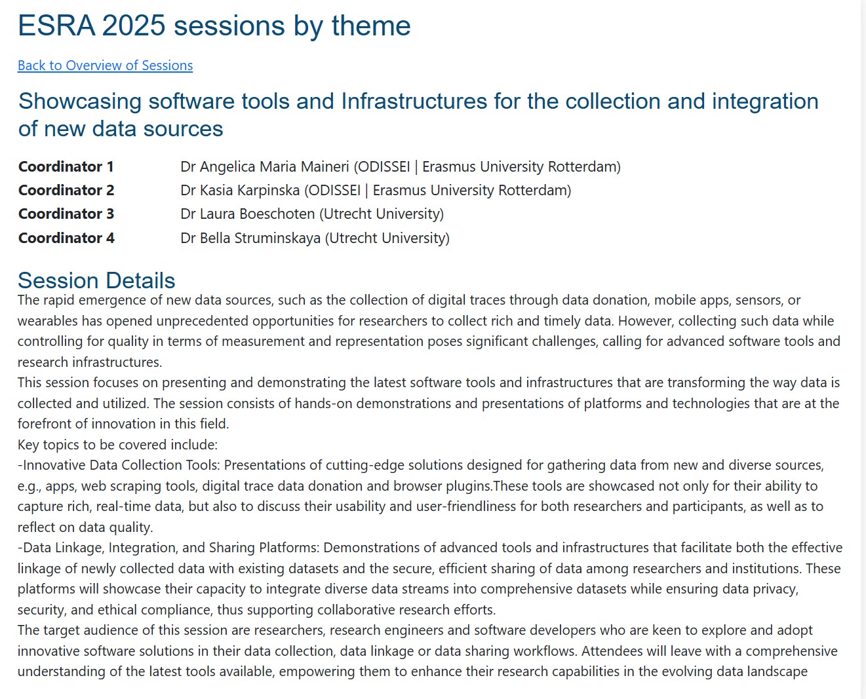Click the line starting 'This session focuses'

click(428, 383)
